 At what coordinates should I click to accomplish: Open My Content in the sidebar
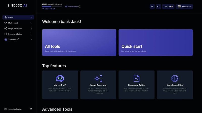point(18,23)
